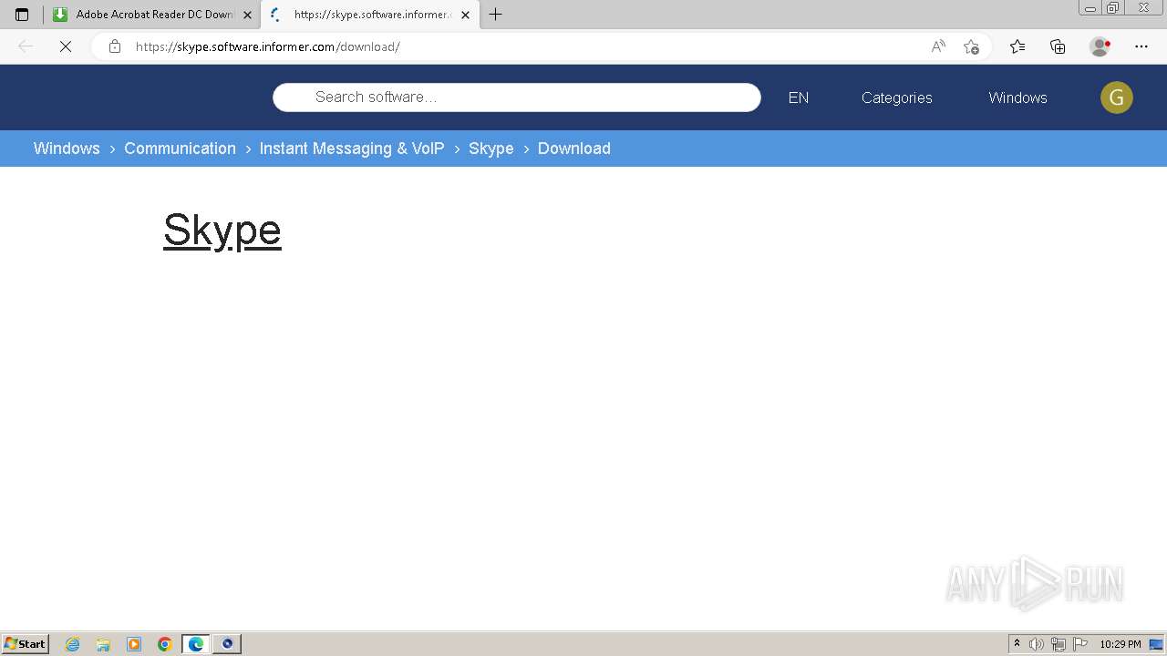Open the Favorites list
The height and width of the screenshot is (656, 1167).
click(1017, 46)
